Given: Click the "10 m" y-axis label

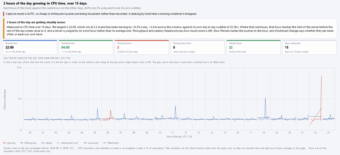Looking at the screenshot, I should pos(19,67).
